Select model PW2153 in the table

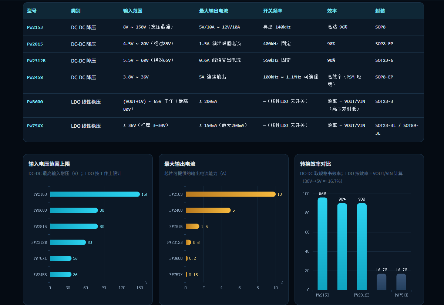35,27
